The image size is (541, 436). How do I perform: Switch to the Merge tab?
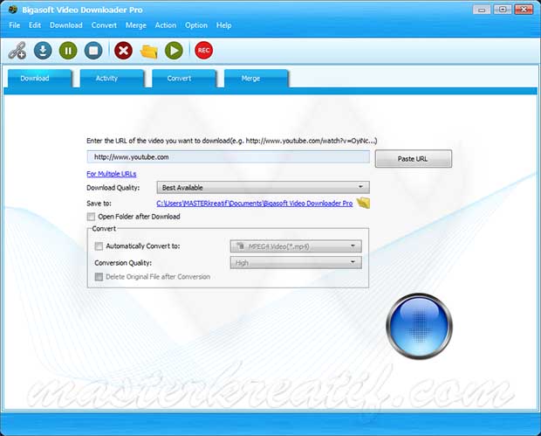(257, 79)
